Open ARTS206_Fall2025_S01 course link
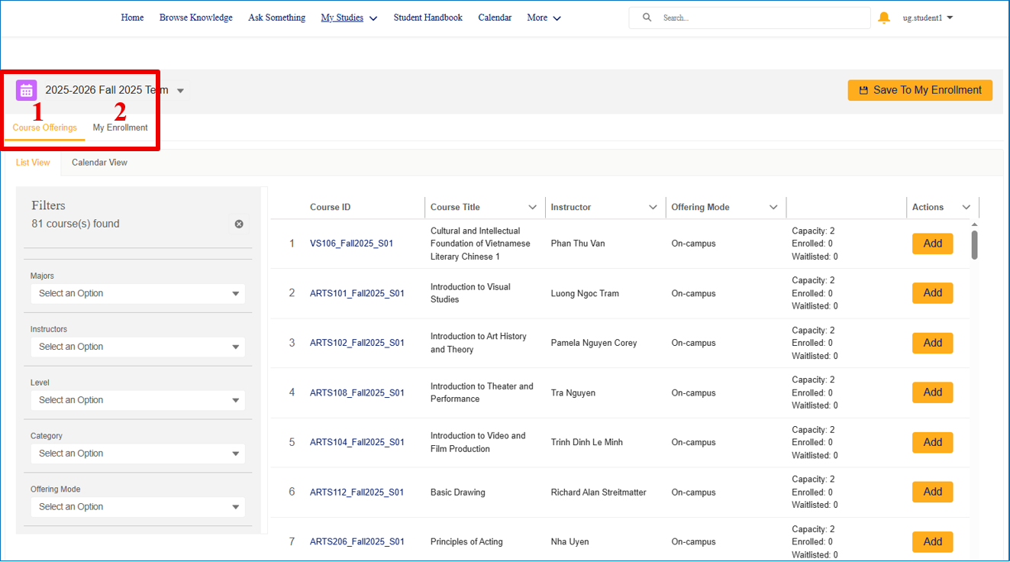 (x=357, y=541)
